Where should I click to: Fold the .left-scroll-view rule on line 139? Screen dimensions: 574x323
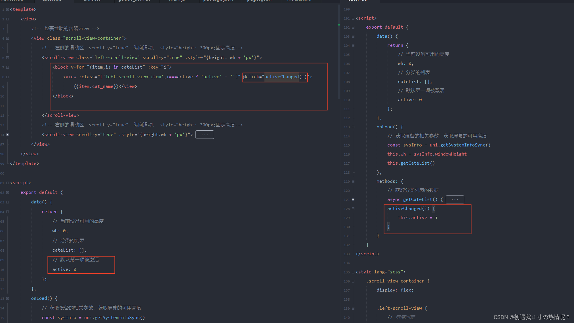pos(353,309)
